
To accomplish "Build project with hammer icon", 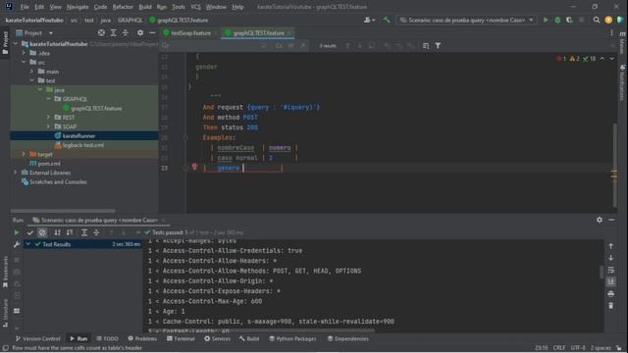I will pos(387,20).
